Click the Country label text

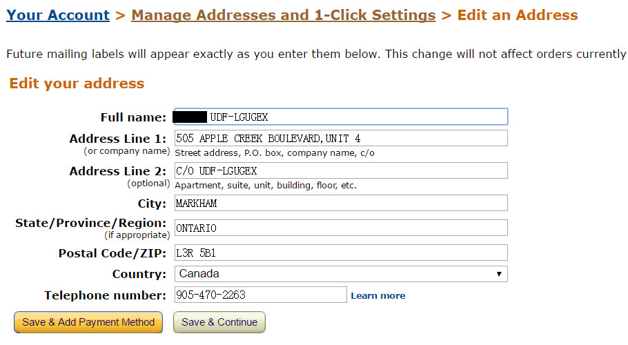tap(139, 274)
